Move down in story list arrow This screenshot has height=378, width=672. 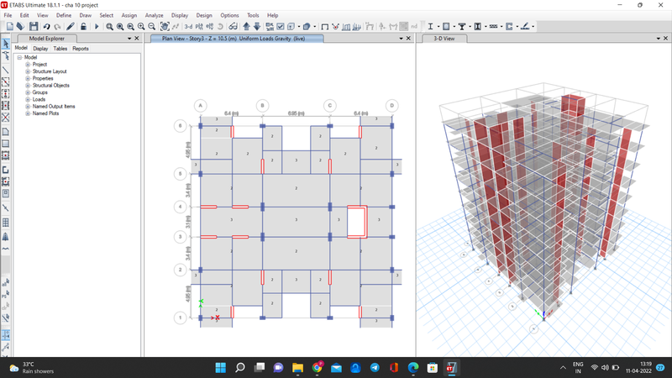click(x=257, y=27)
